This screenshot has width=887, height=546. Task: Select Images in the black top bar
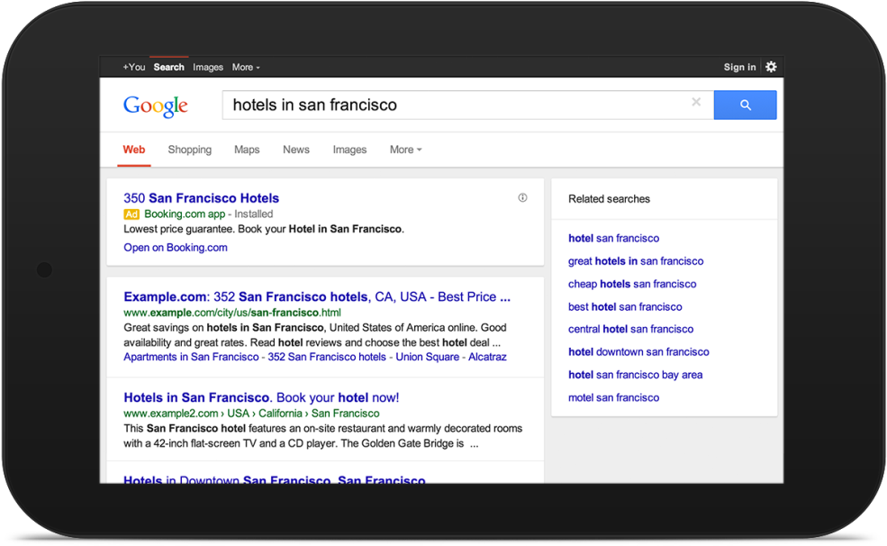(x=208, y=68)
